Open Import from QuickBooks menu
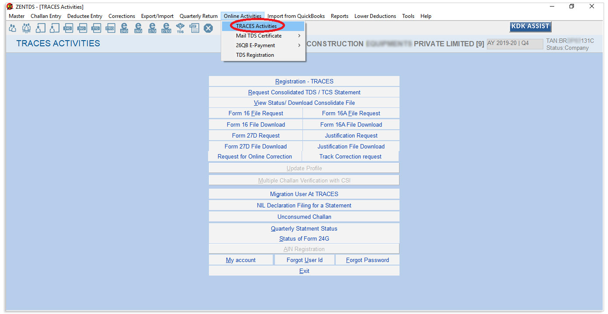The width and height of the screenshot is (608, 314). click(x=296, y=16)
